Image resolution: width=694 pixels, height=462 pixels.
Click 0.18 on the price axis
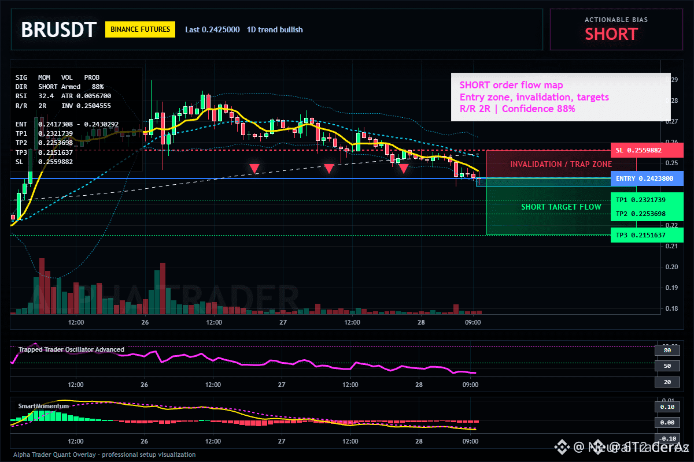pos(670,308)
